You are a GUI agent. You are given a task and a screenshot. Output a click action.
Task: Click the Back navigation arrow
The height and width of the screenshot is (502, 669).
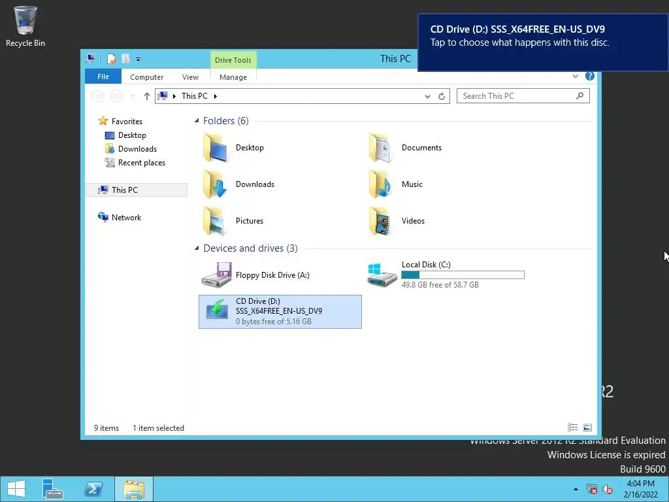coord(98,96)
